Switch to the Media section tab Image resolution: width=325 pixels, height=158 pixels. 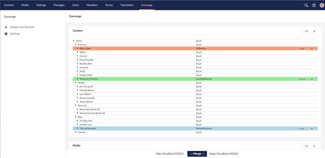[x=25, y=5]
